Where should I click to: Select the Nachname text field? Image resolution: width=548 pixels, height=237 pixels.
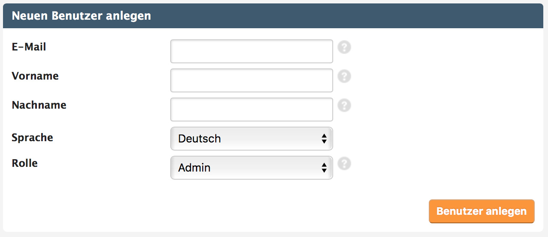[252, 110]
